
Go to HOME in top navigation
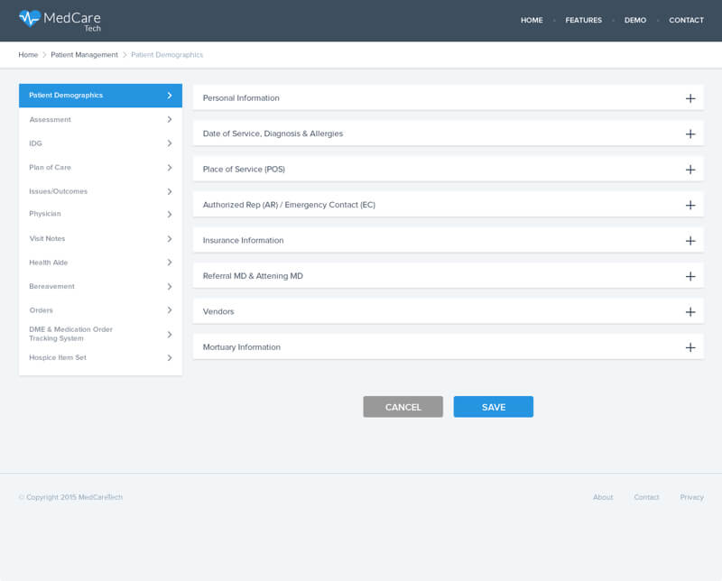pyautogui.click(x=532, y=20)
